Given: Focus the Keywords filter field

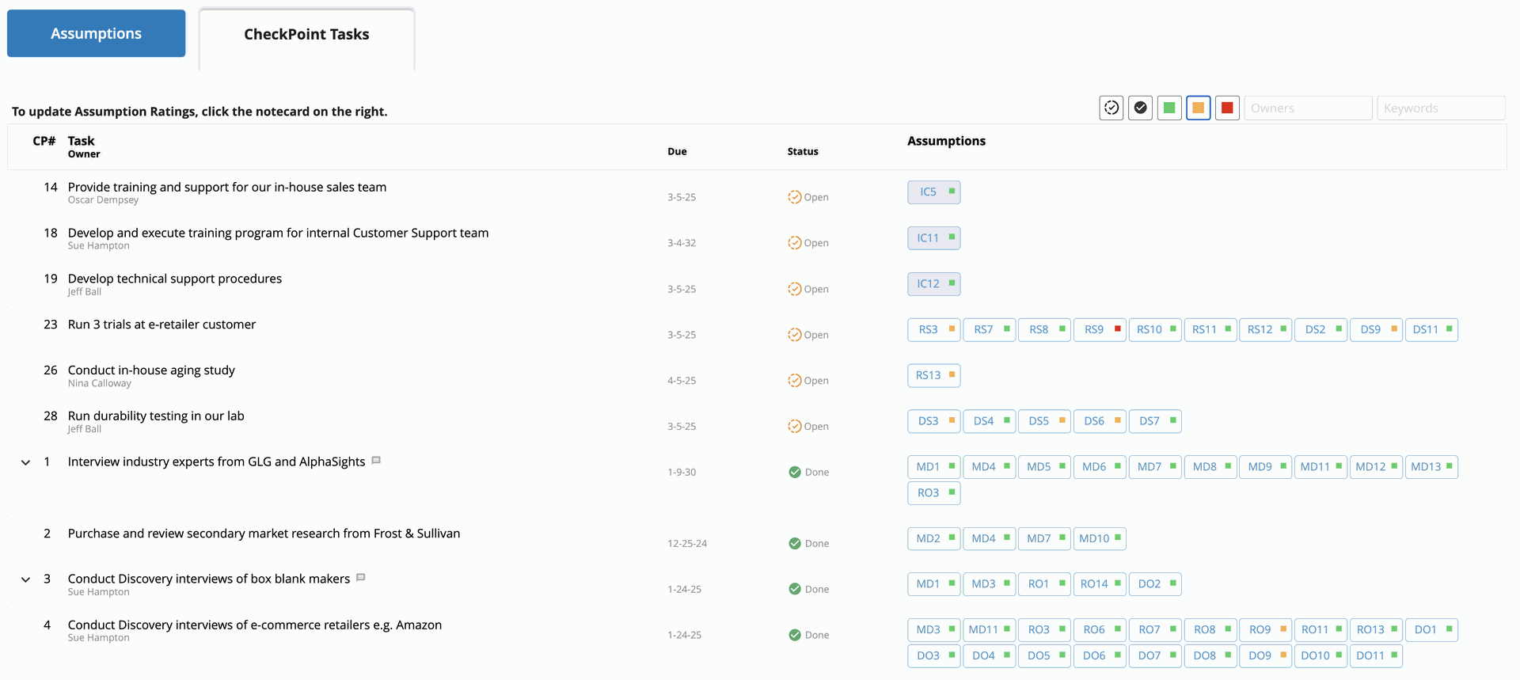Looking at the screenshot, I should (1441, 108).
